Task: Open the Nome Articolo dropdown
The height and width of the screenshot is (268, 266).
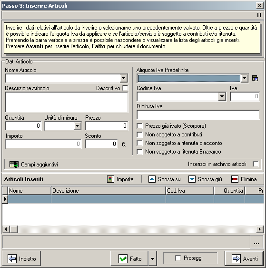Action: 124,79
